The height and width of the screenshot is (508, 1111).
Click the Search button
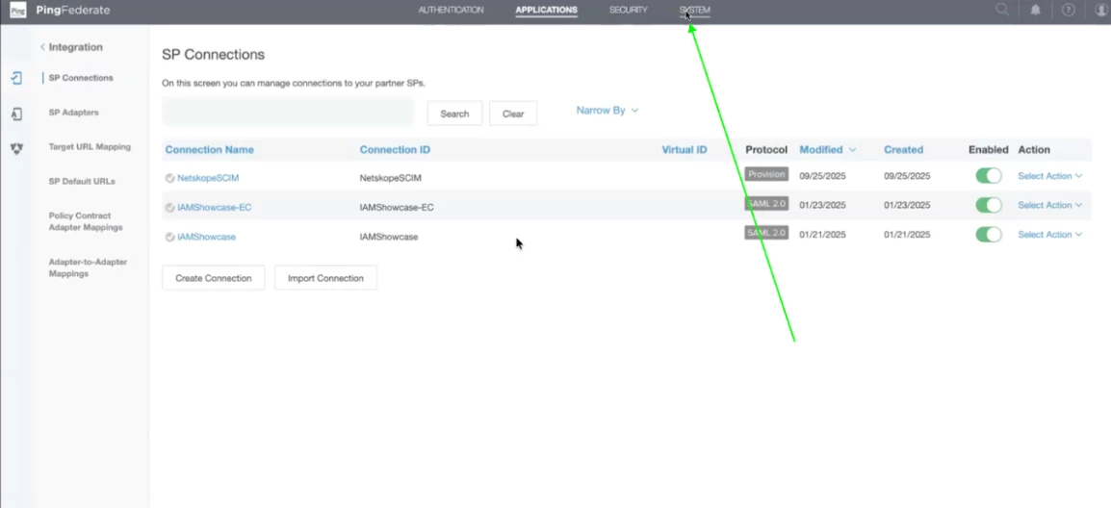pos(454,114)
